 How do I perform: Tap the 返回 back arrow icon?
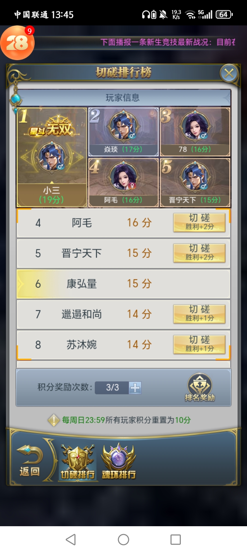point(30,461)
